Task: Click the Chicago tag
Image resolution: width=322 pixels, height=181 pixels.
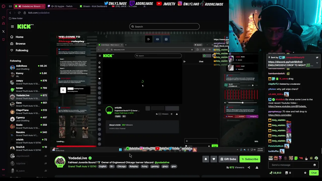Action: 122,166
